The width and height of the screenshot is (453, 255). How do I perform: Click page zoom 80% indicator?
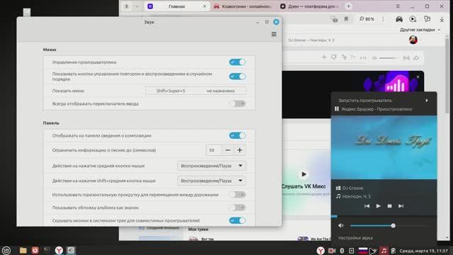367,19
